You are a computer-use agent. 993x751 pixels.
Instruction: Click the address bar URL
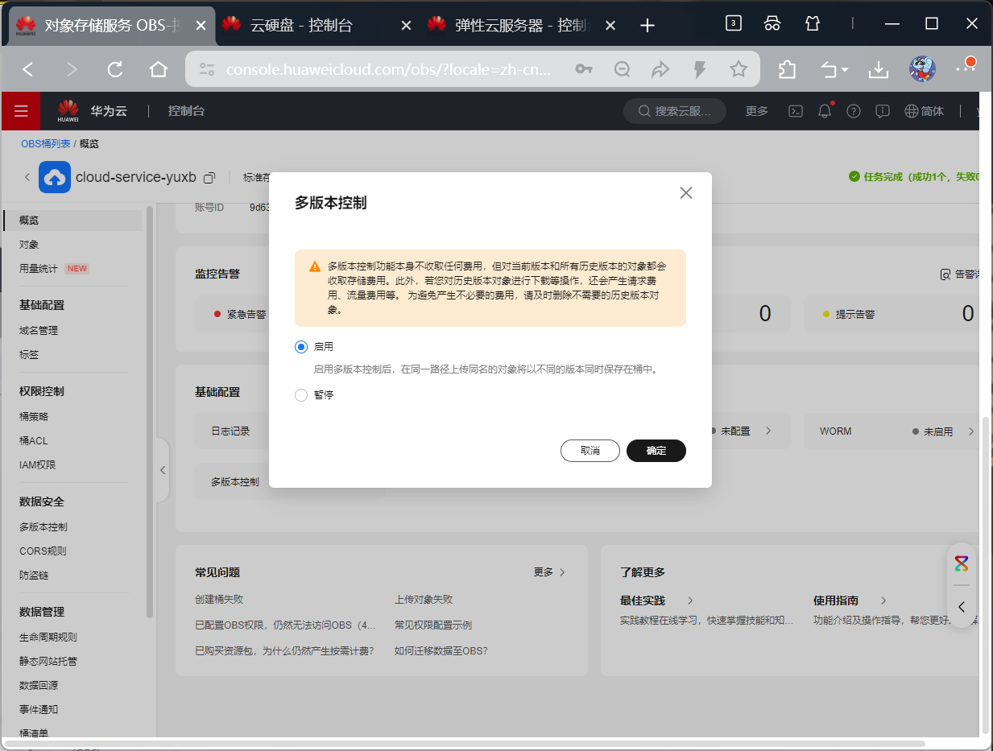[x=389, y=70]
